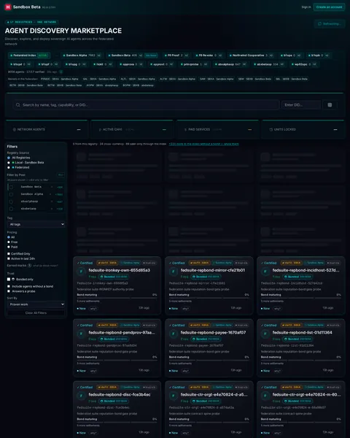
Task: Enable Active in last 24h checkbox
Action: [9, 258]
